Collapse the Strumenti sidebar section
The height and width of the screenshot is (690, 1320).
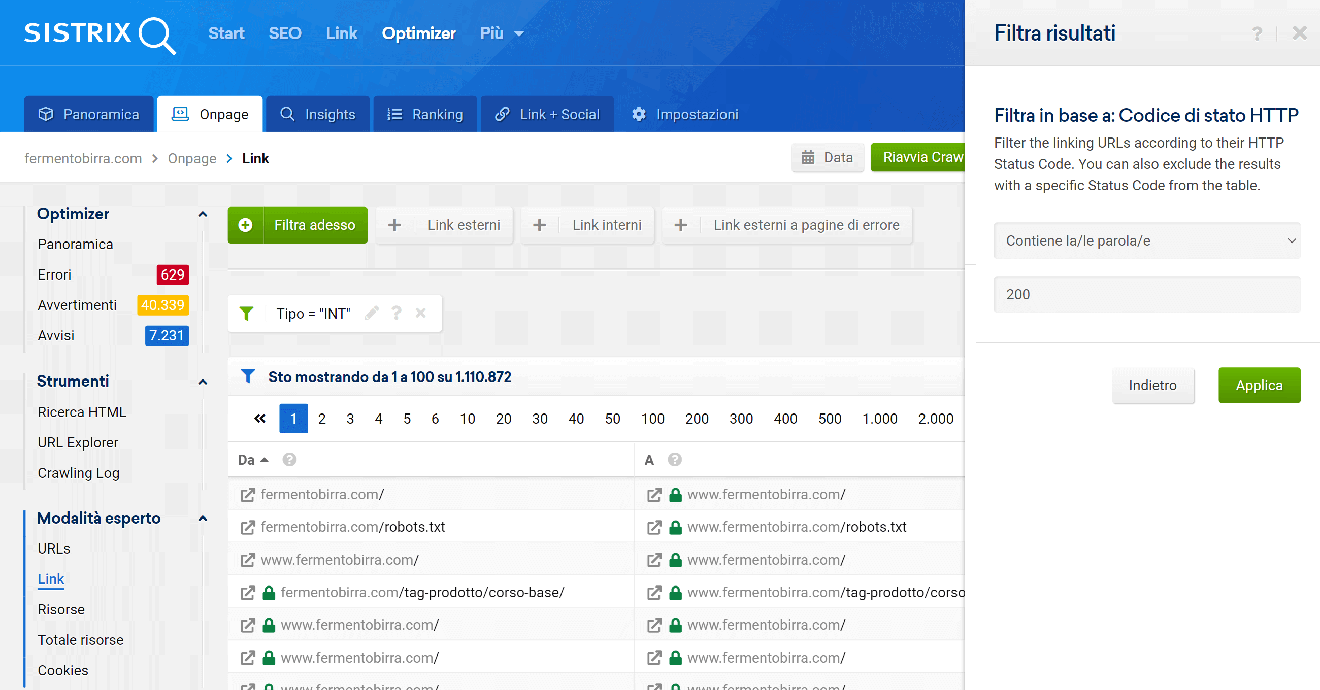pyautogui.click(x=203, y=382)
